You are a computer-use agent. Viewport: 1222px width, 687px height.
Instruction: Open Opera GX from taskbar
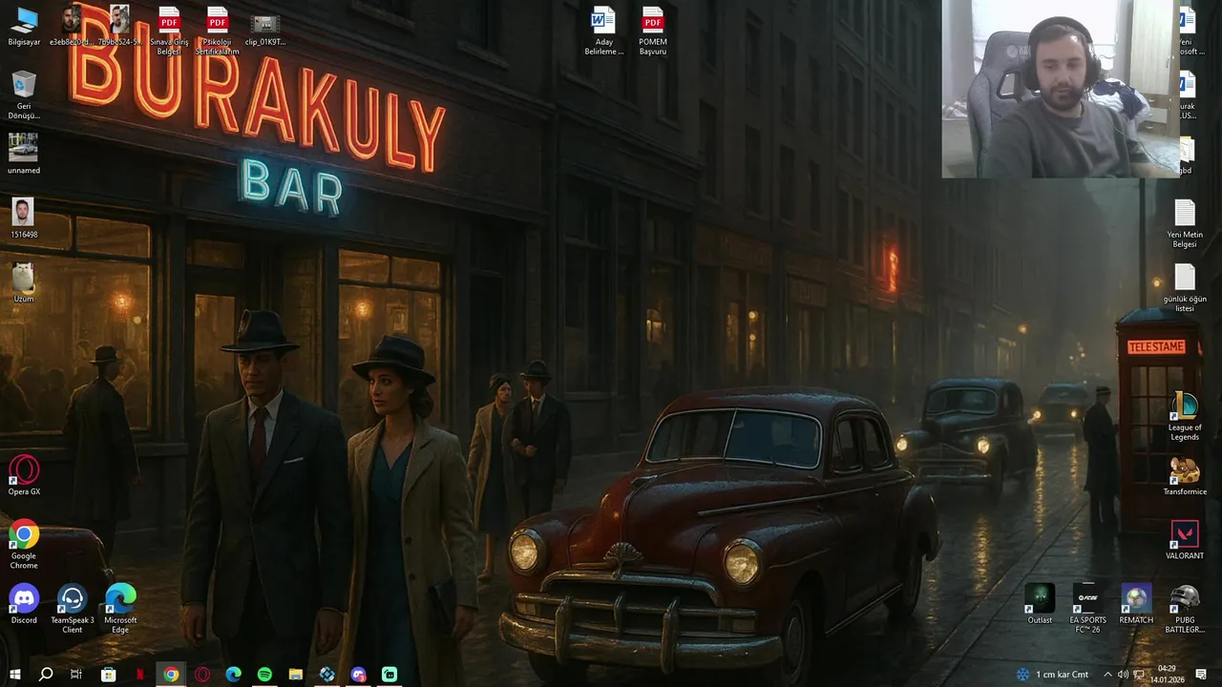point(202,675)
